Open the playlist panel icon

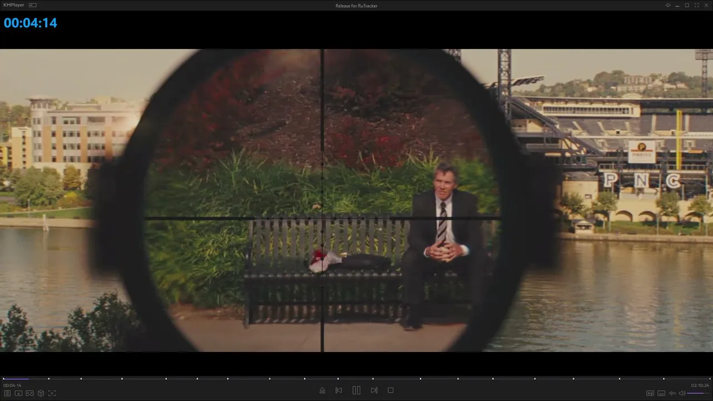[8, 393]
